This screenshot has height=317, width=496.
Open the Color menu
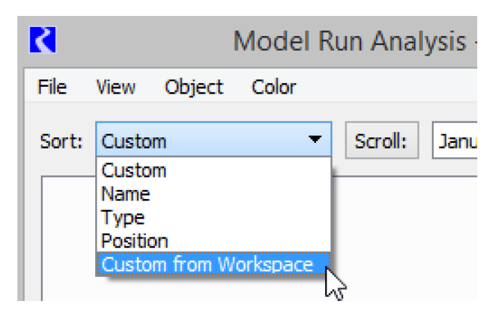274,87
